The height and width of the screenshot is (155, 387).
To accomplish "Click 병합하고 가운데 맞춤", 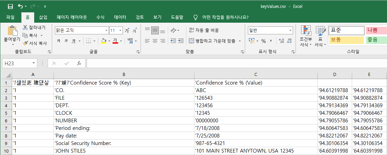I will tap(212, 41).
